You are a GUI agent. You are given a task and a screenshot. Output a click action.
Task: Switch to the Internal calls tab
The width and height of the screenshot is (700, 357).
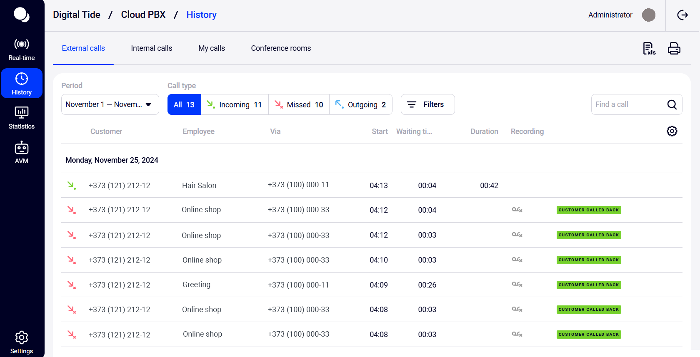[151, 48]
